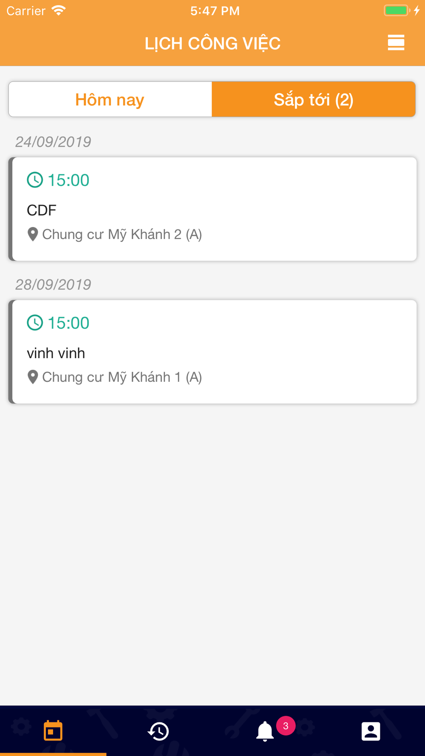The width and height of the screenshot is (425, 756).
Task: Tap the location pin for Mỹ Khánh 2
Action: coord(33,234)
